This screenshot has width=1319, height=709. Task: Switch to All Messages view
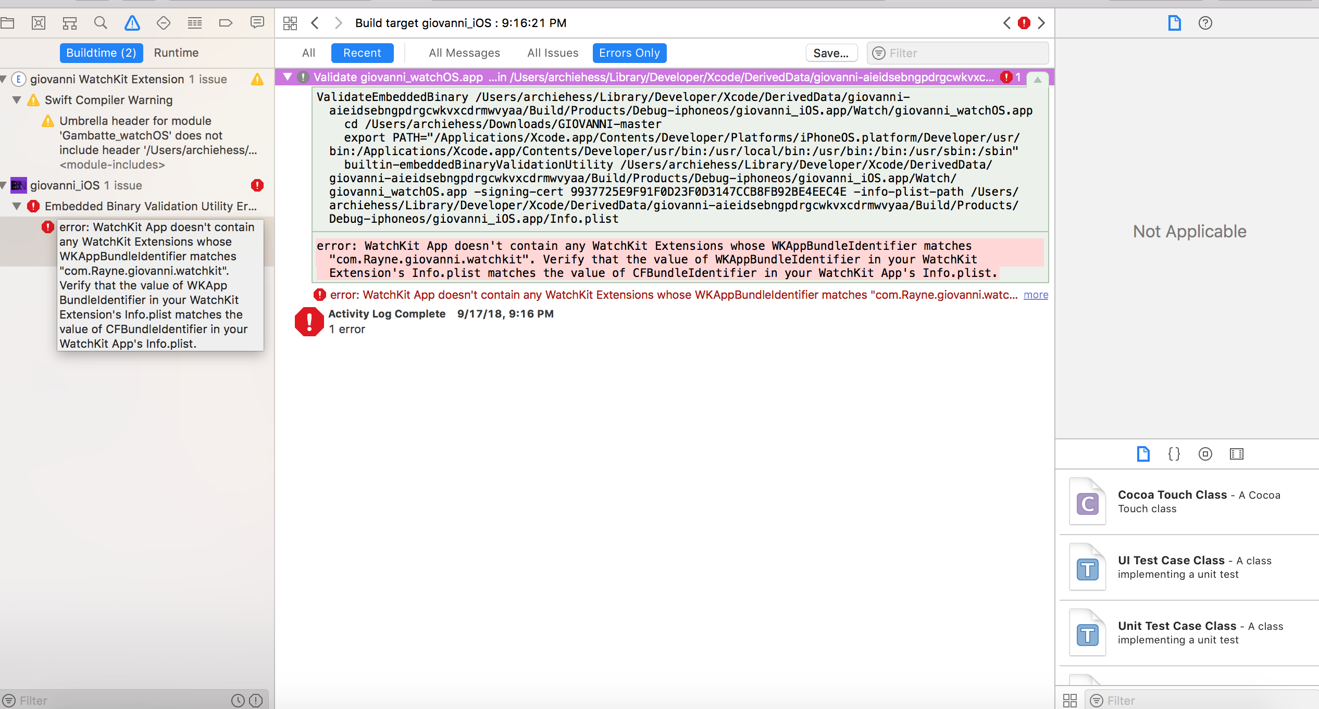(464, 53)
